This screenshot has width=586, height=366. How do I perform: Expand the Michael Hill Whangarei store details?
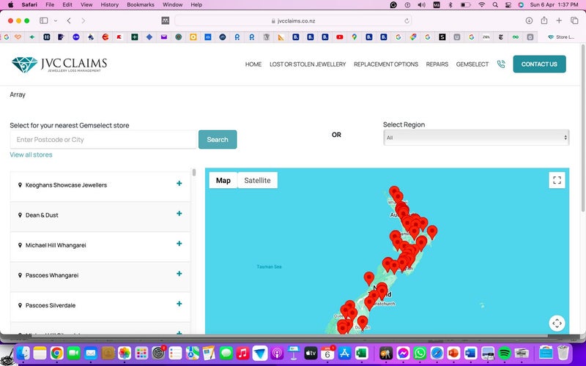point(179,244)
